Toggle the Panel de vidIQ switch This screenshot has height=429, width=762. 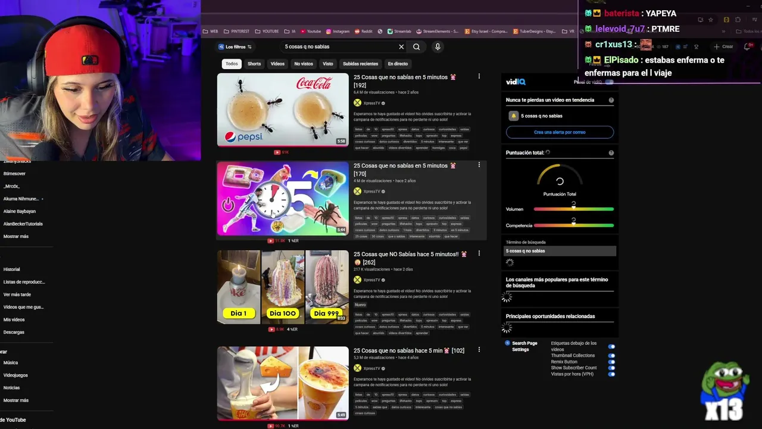coord(609,82)
